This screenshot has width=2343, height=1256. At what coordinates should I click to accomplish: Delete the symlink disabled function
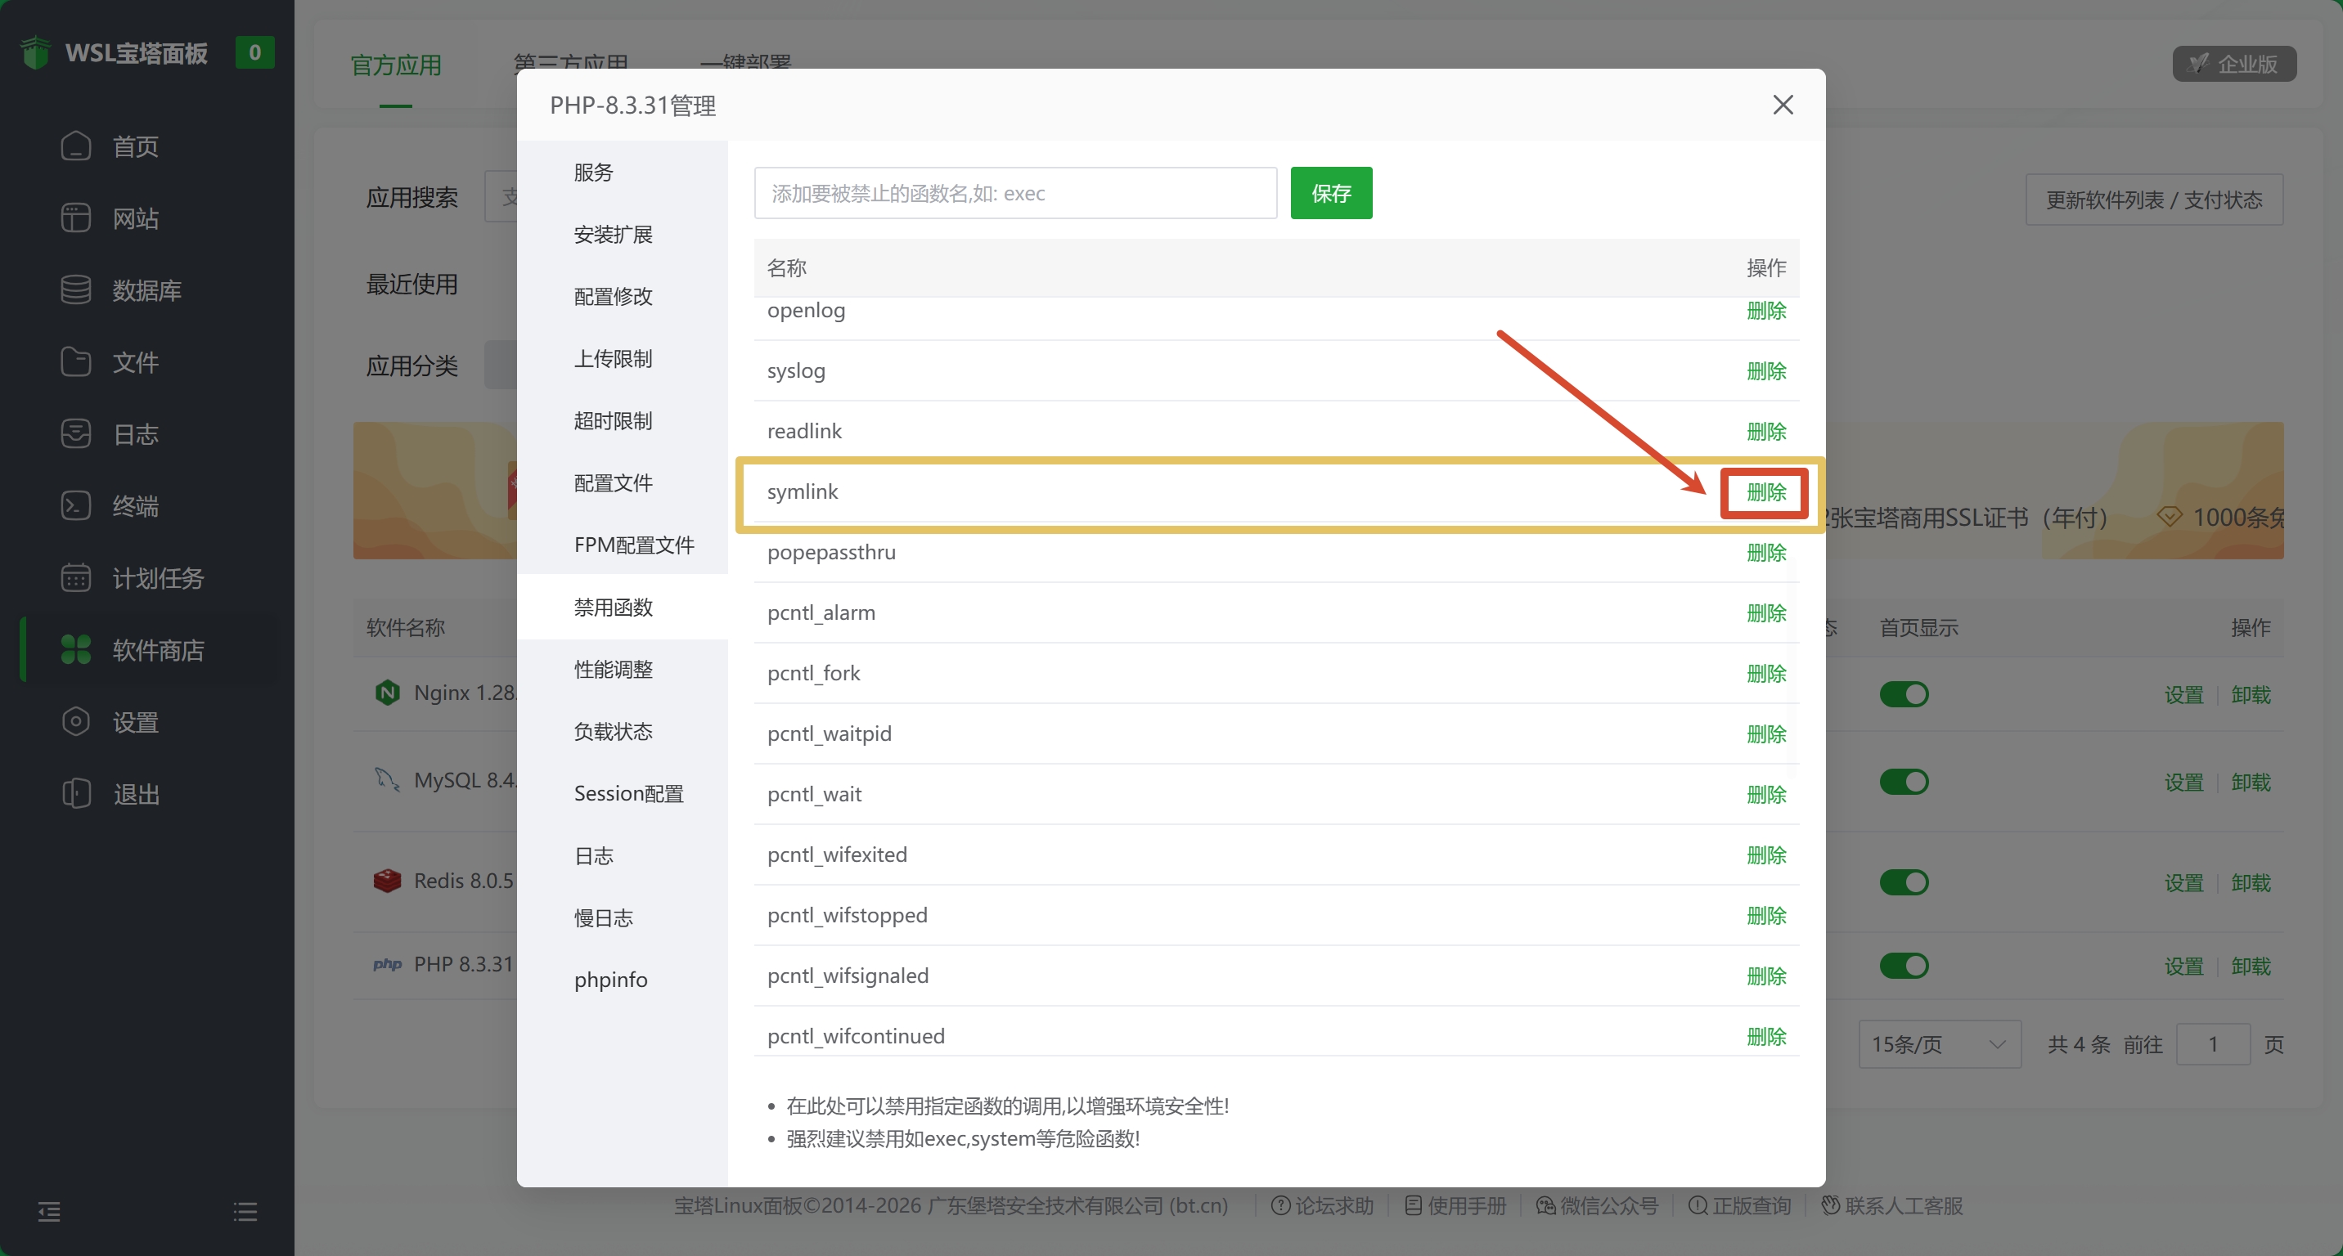click(x=1766, y=491)
